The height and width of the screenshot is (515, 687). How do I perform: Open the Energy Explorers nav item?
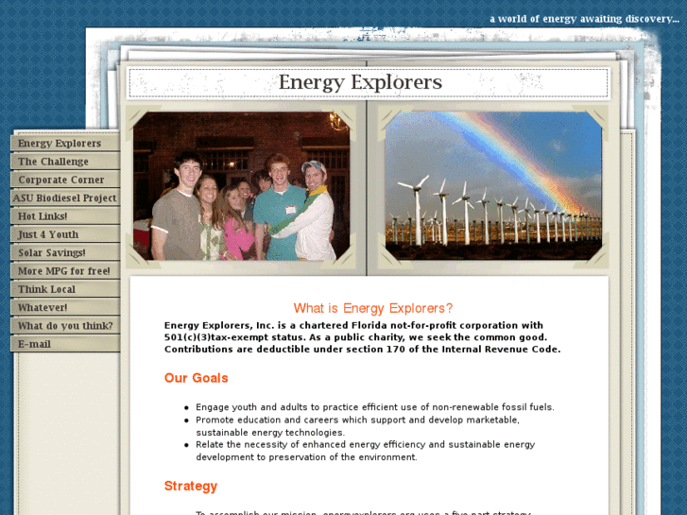[x=65, y=144]
